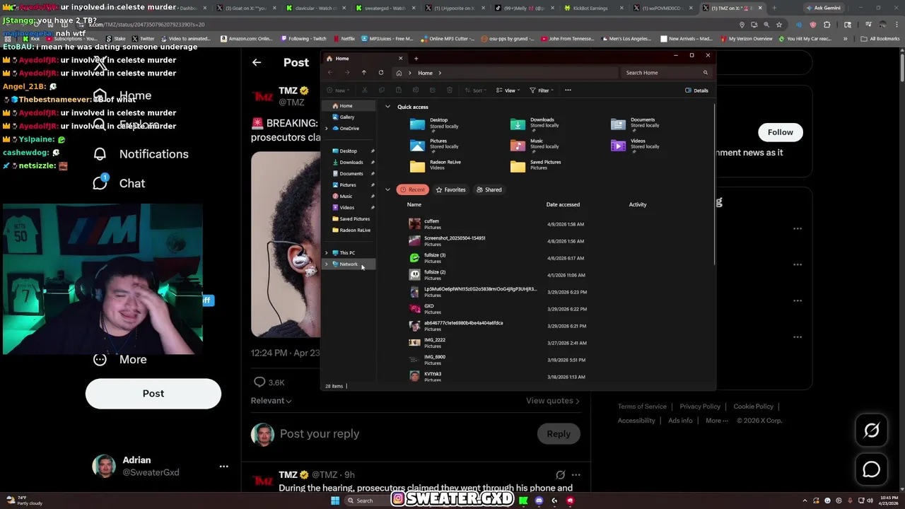
Task: Go back using the X post arrow
Action: [257, 62]
